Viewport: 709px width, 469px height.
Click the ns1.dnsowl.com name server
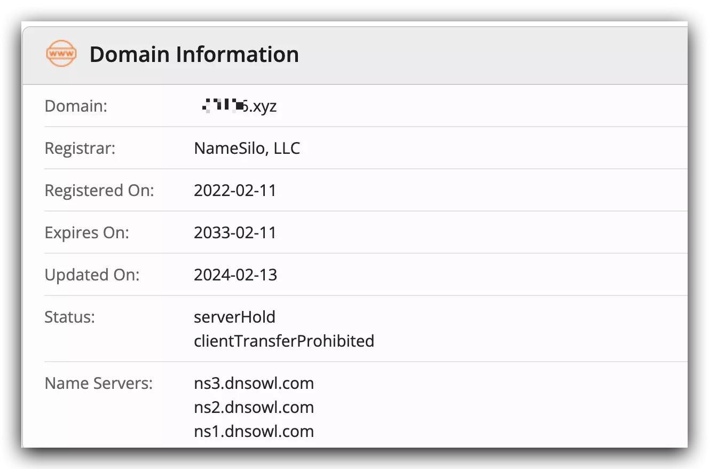(x=254, y=431)
